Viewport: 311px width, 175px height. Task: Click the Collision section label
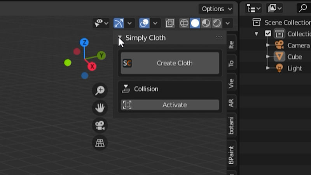(x=146, y=89)
